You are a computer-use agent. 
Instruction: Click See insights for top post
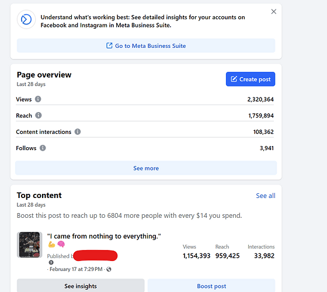point(81,286)
